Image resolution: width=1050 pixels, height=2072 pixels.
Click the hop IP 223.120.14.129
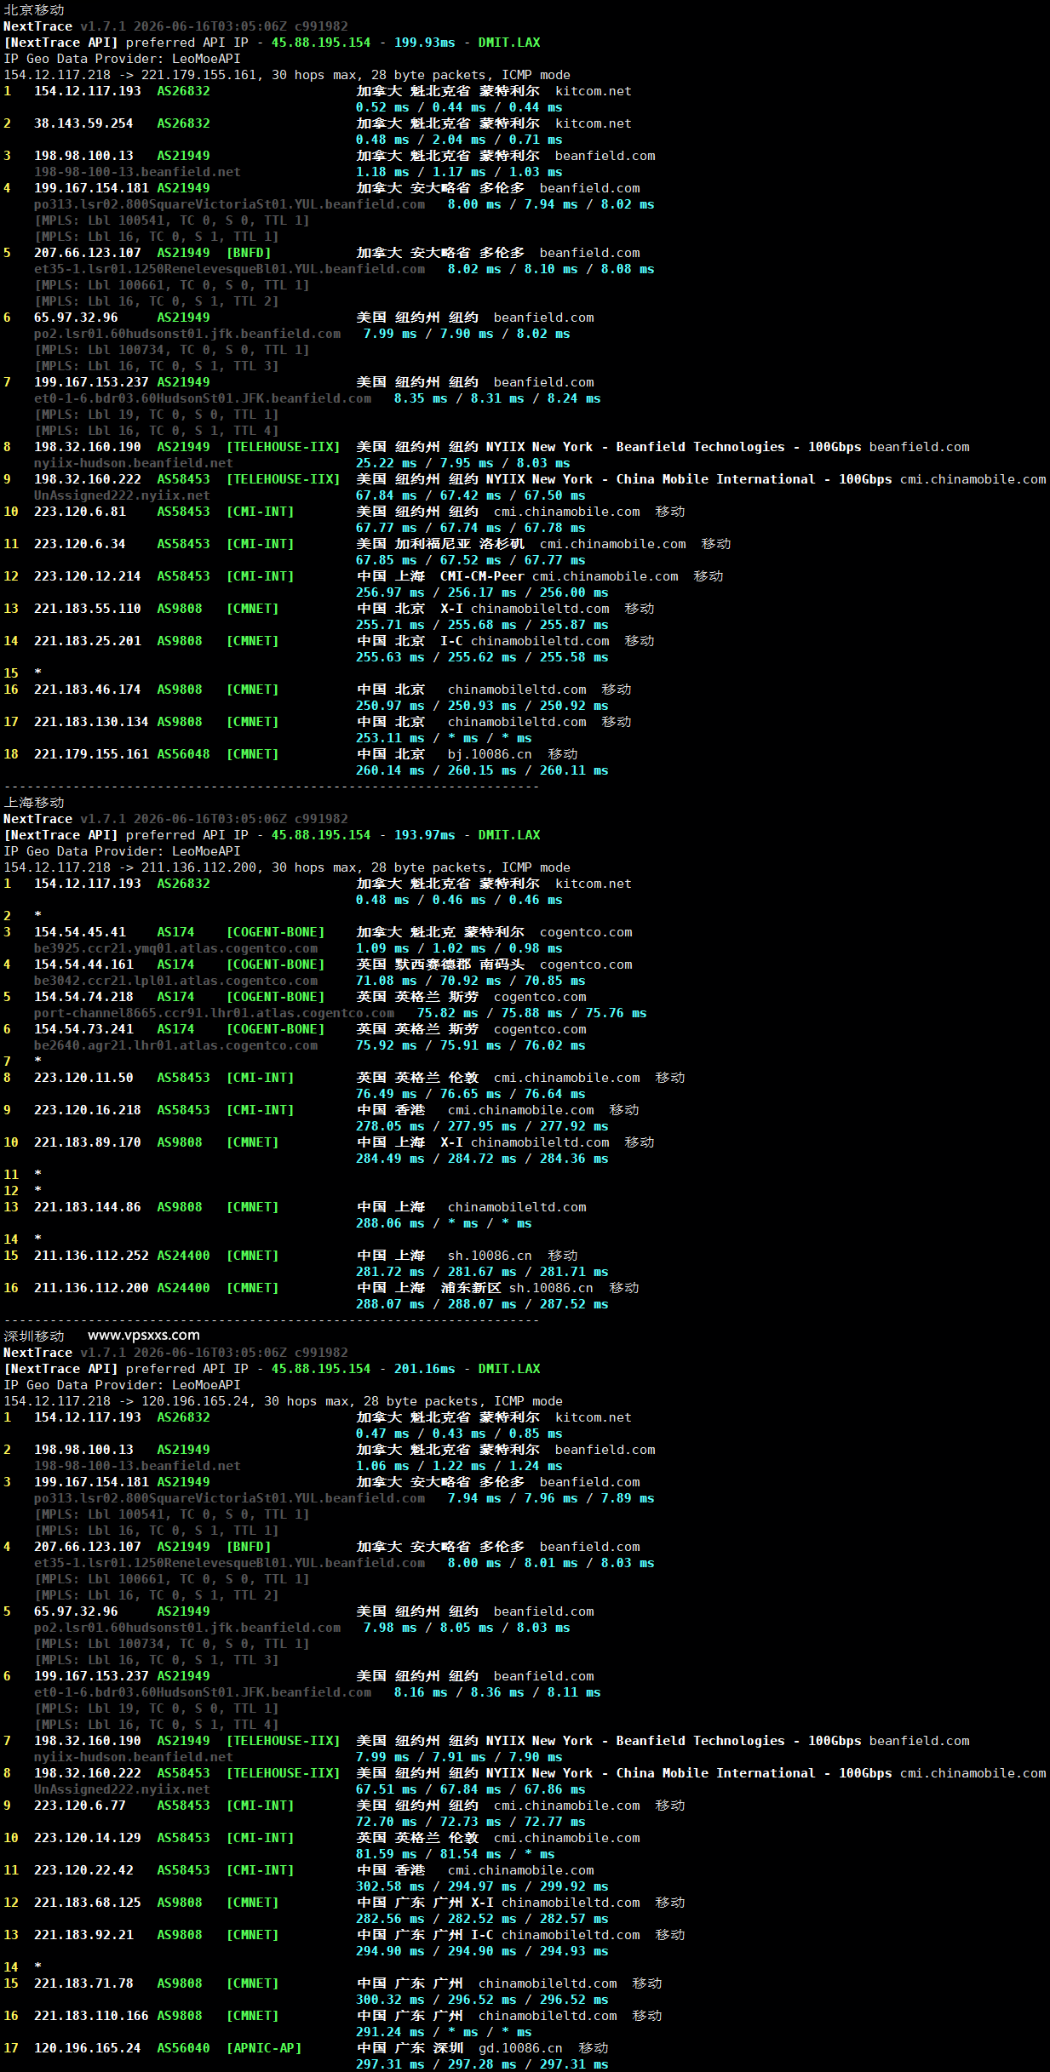tap(88, 1838)
